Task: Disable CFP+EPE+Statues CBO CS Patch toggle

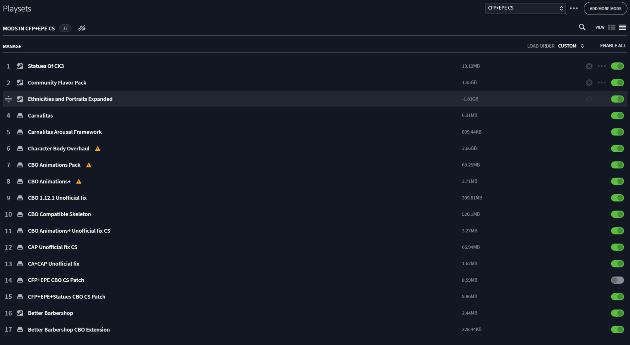Action: coord(617,297)
